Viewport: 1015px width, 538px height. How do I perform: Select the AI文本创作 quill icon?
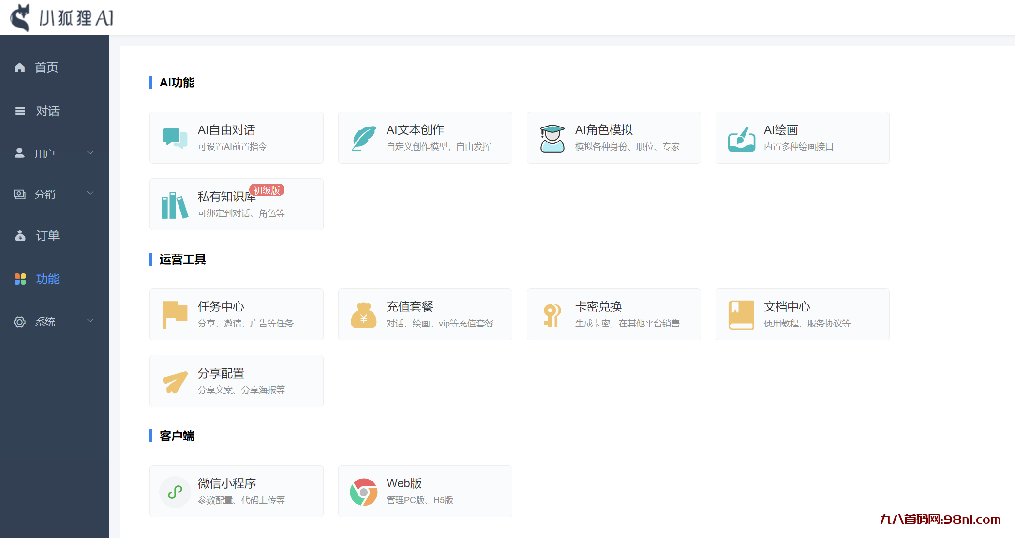point(363,138)
